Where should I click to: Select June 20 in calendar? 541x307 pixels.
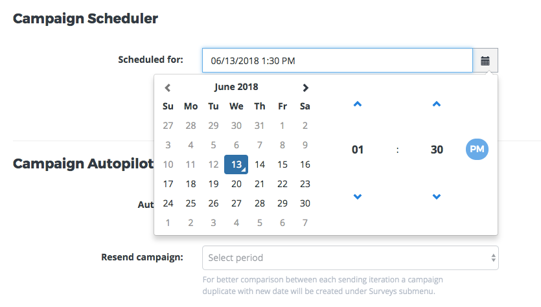tap(236, 184)
